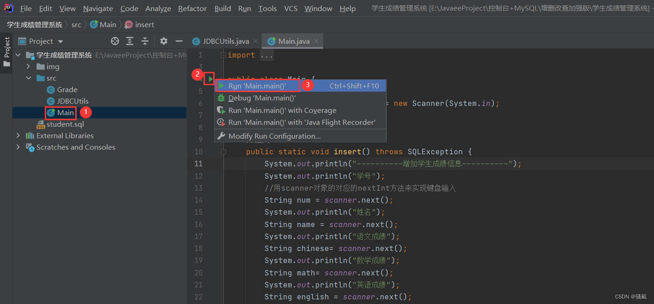
Task: Fold the insert() method in gutter
Action: point(223,152)
